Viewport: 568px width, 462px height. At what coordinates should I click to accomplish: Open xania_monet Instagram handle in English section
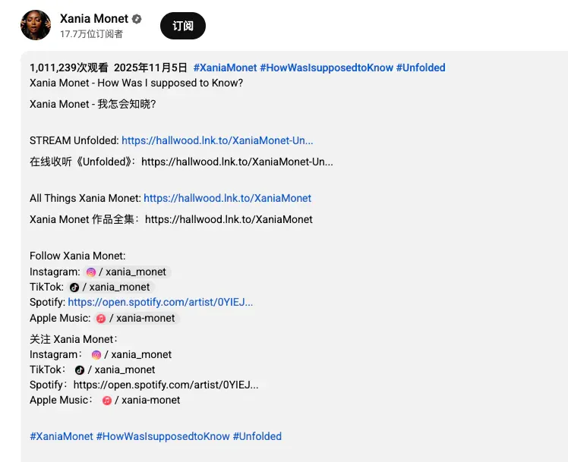click(x=132, y=272)
